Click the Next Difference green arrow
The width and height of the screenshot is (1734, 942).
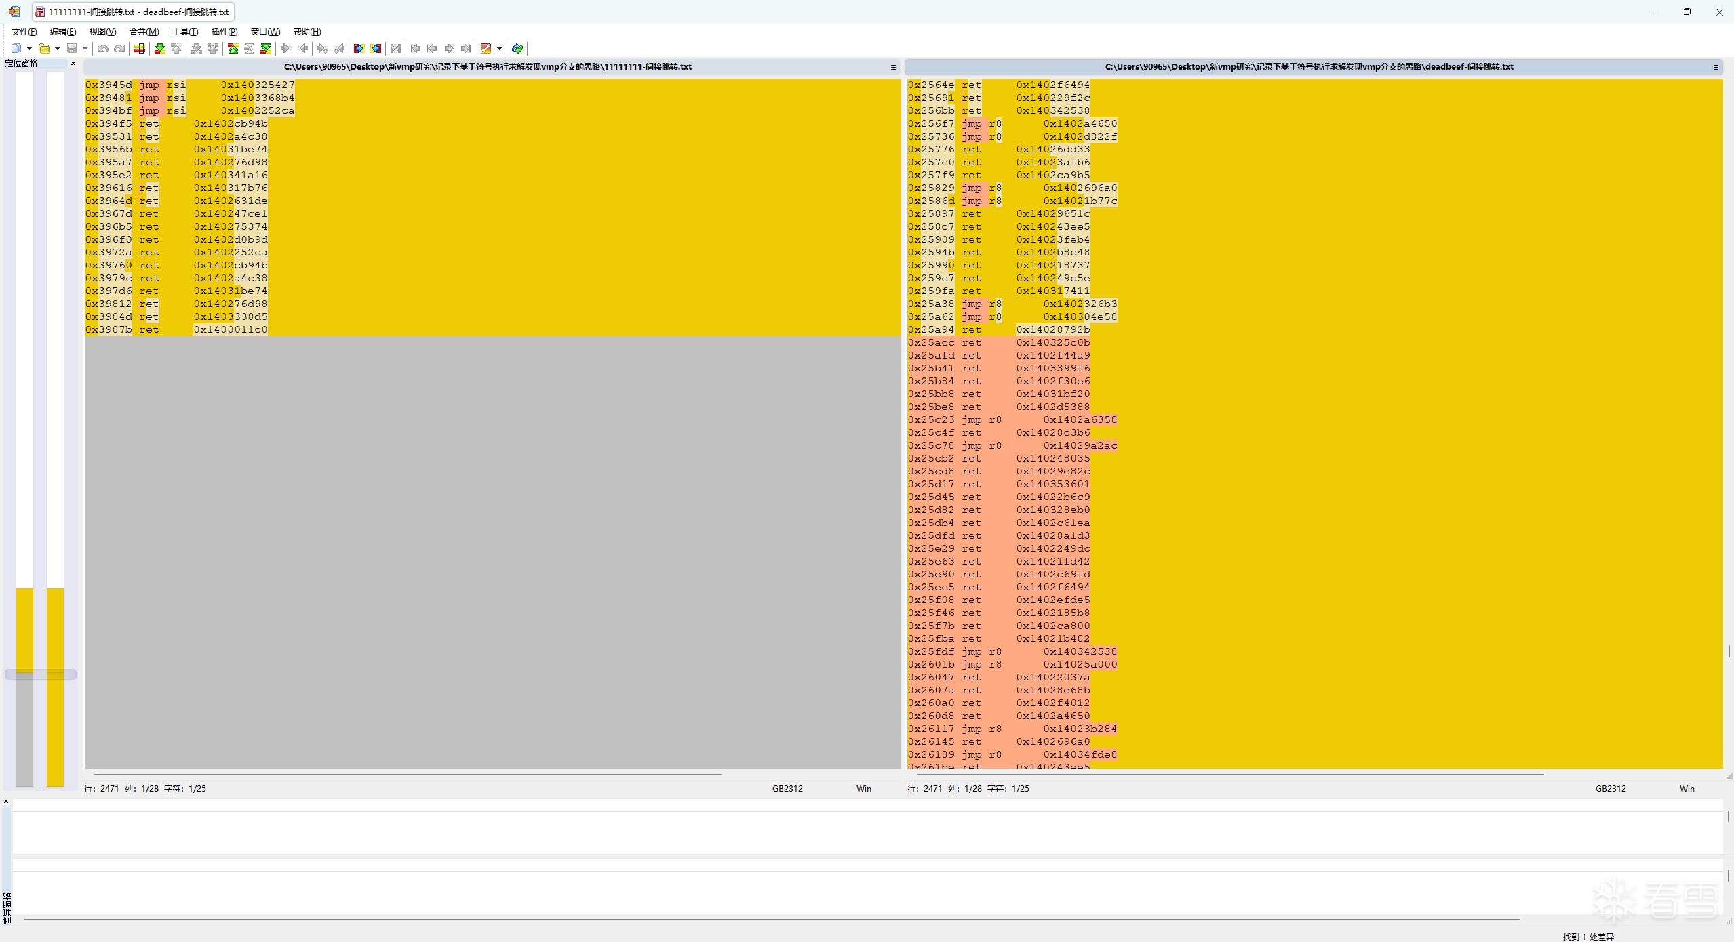coord(160,48)
